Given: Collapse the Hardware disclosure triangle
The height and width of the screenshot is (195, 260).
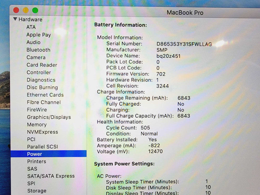Looking at the screenshot, I should coord(15,19).
